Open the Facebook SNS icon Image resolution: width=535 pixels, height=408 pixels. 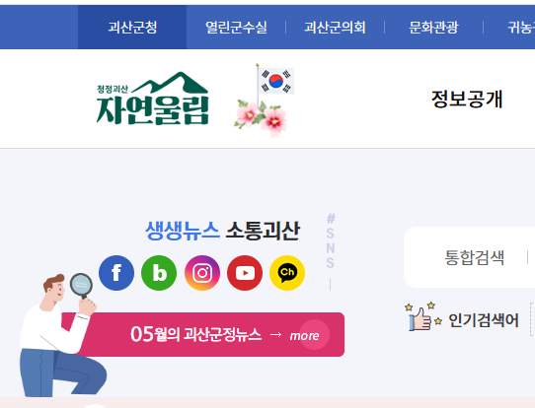(x=116, y=273)
